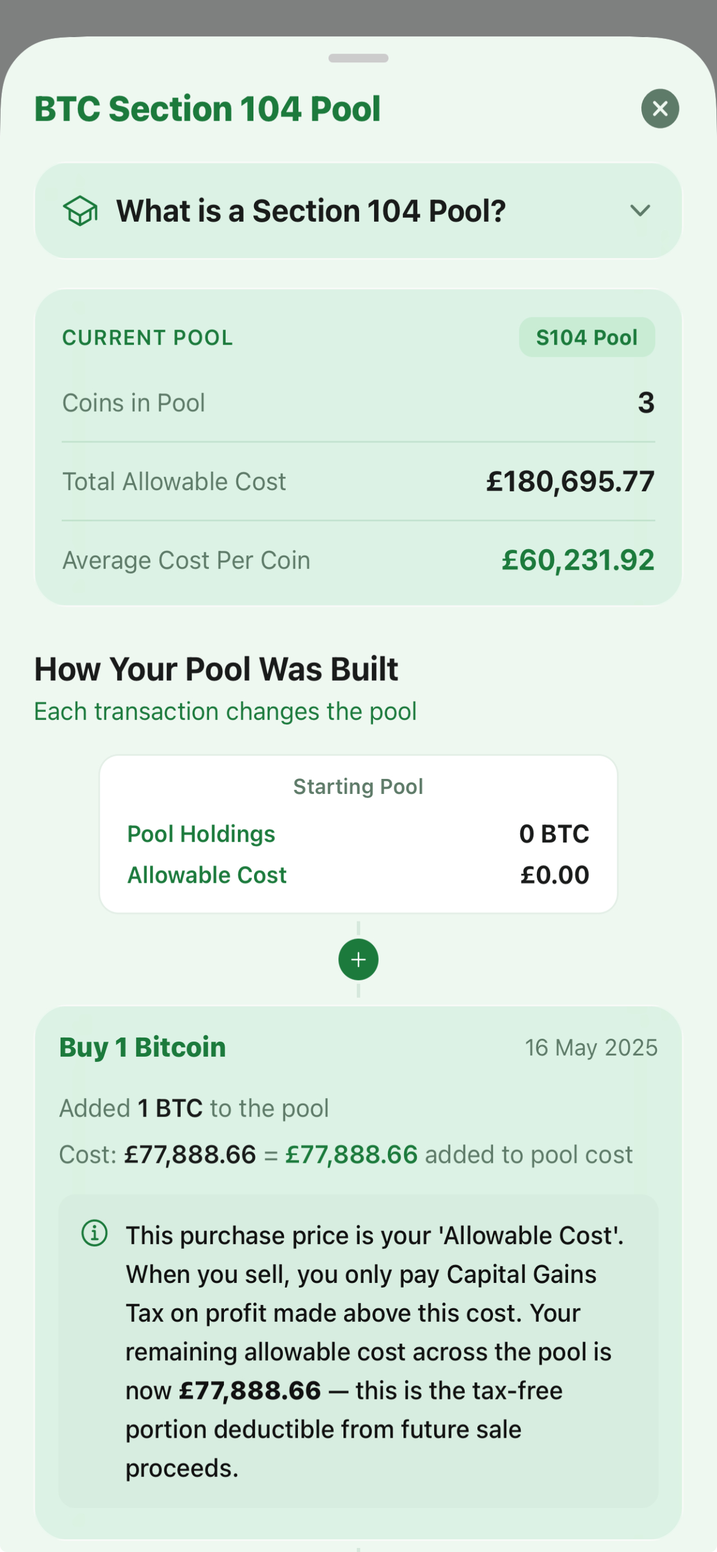Expand the Section 104 Pool explainer chevron

(640, 211)
